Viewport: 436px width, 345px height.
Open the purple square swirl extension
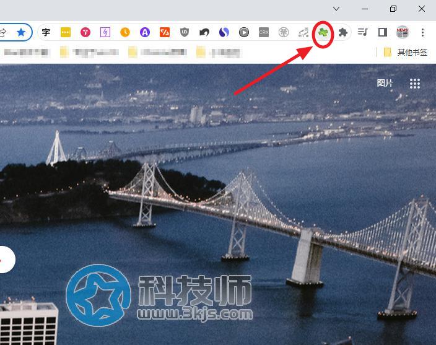point(105,32)
